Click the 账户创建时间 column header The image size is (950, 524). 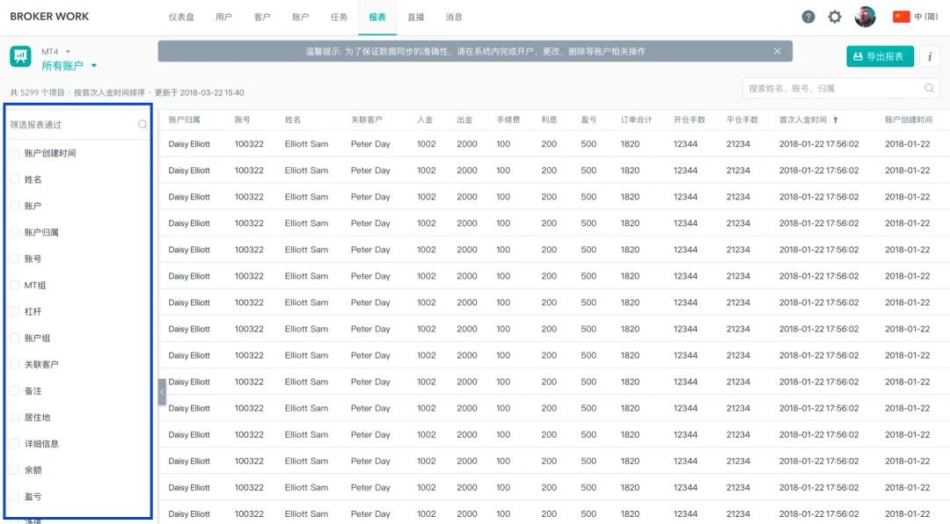(909, 120)
